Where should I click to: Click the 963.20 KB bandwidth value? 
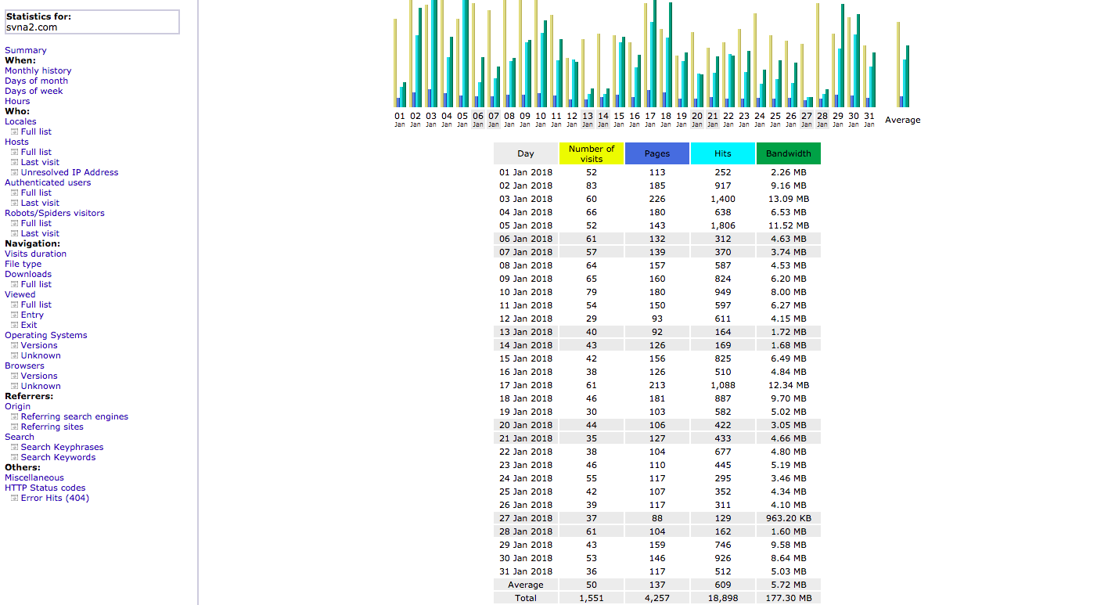(x=789, y=518)
